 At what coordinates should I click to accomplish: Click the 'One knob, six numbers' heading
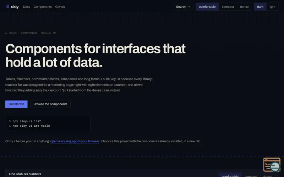click(25, 174)
